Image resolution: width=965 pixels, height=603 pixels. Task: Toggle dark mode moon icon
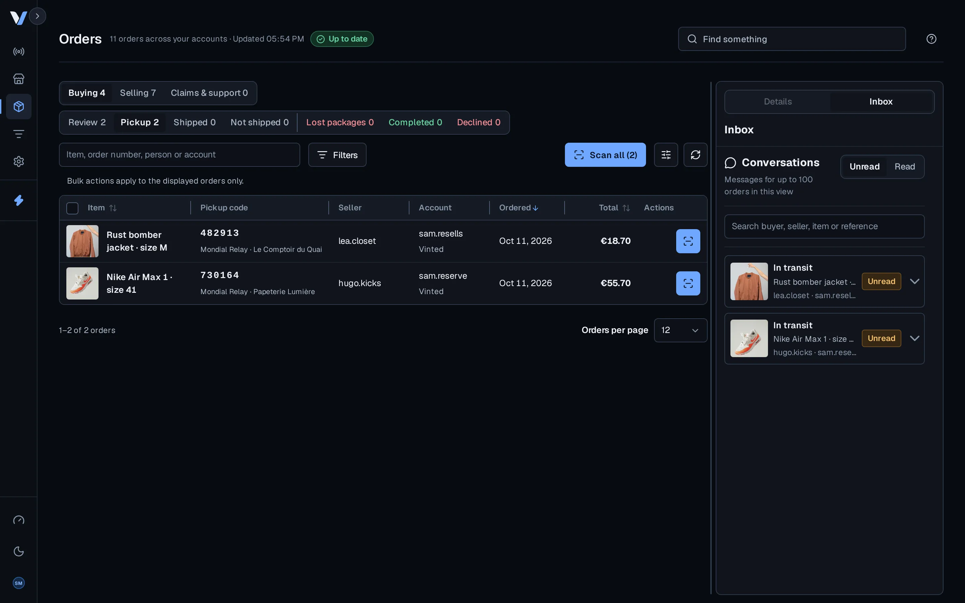19,551
